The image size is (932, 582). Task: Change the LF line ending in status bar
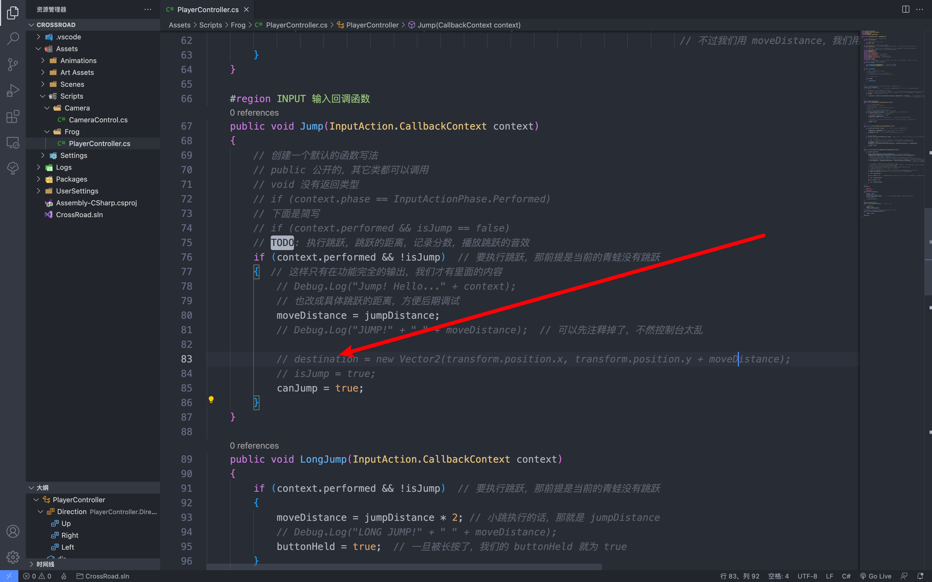click(830, 576)
